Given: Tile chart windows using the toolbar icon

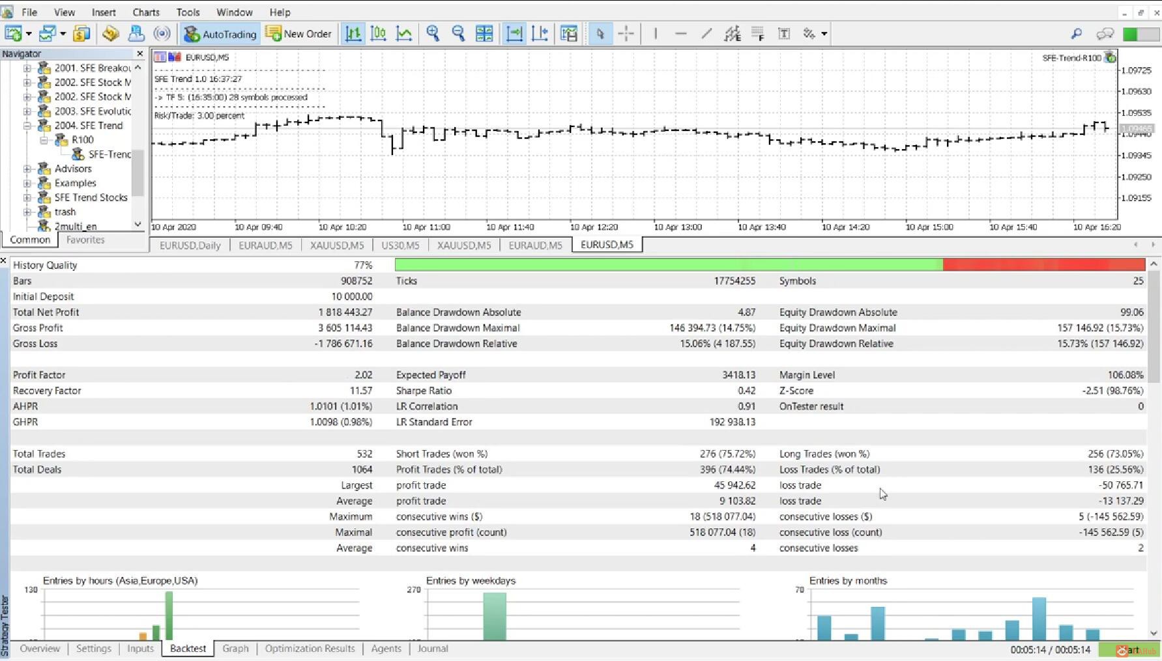Looking at the screenshot, I should click(484, 34).
